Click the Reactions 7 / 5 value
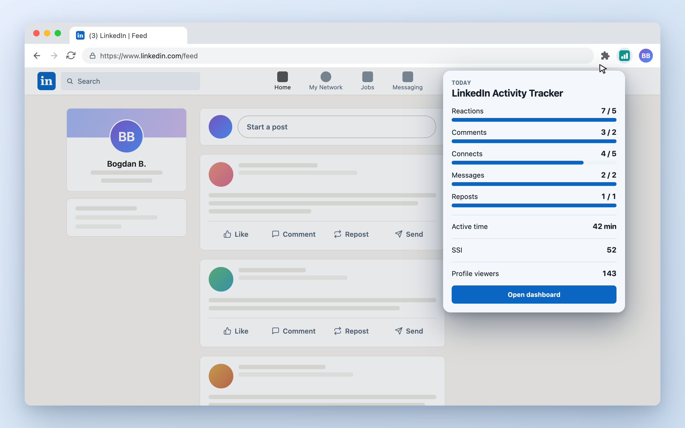This screenshot has height=428, width=685. [608, 111]
